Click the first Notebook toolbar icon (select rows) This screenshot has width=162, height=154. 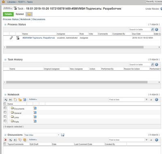click(6, 99)
